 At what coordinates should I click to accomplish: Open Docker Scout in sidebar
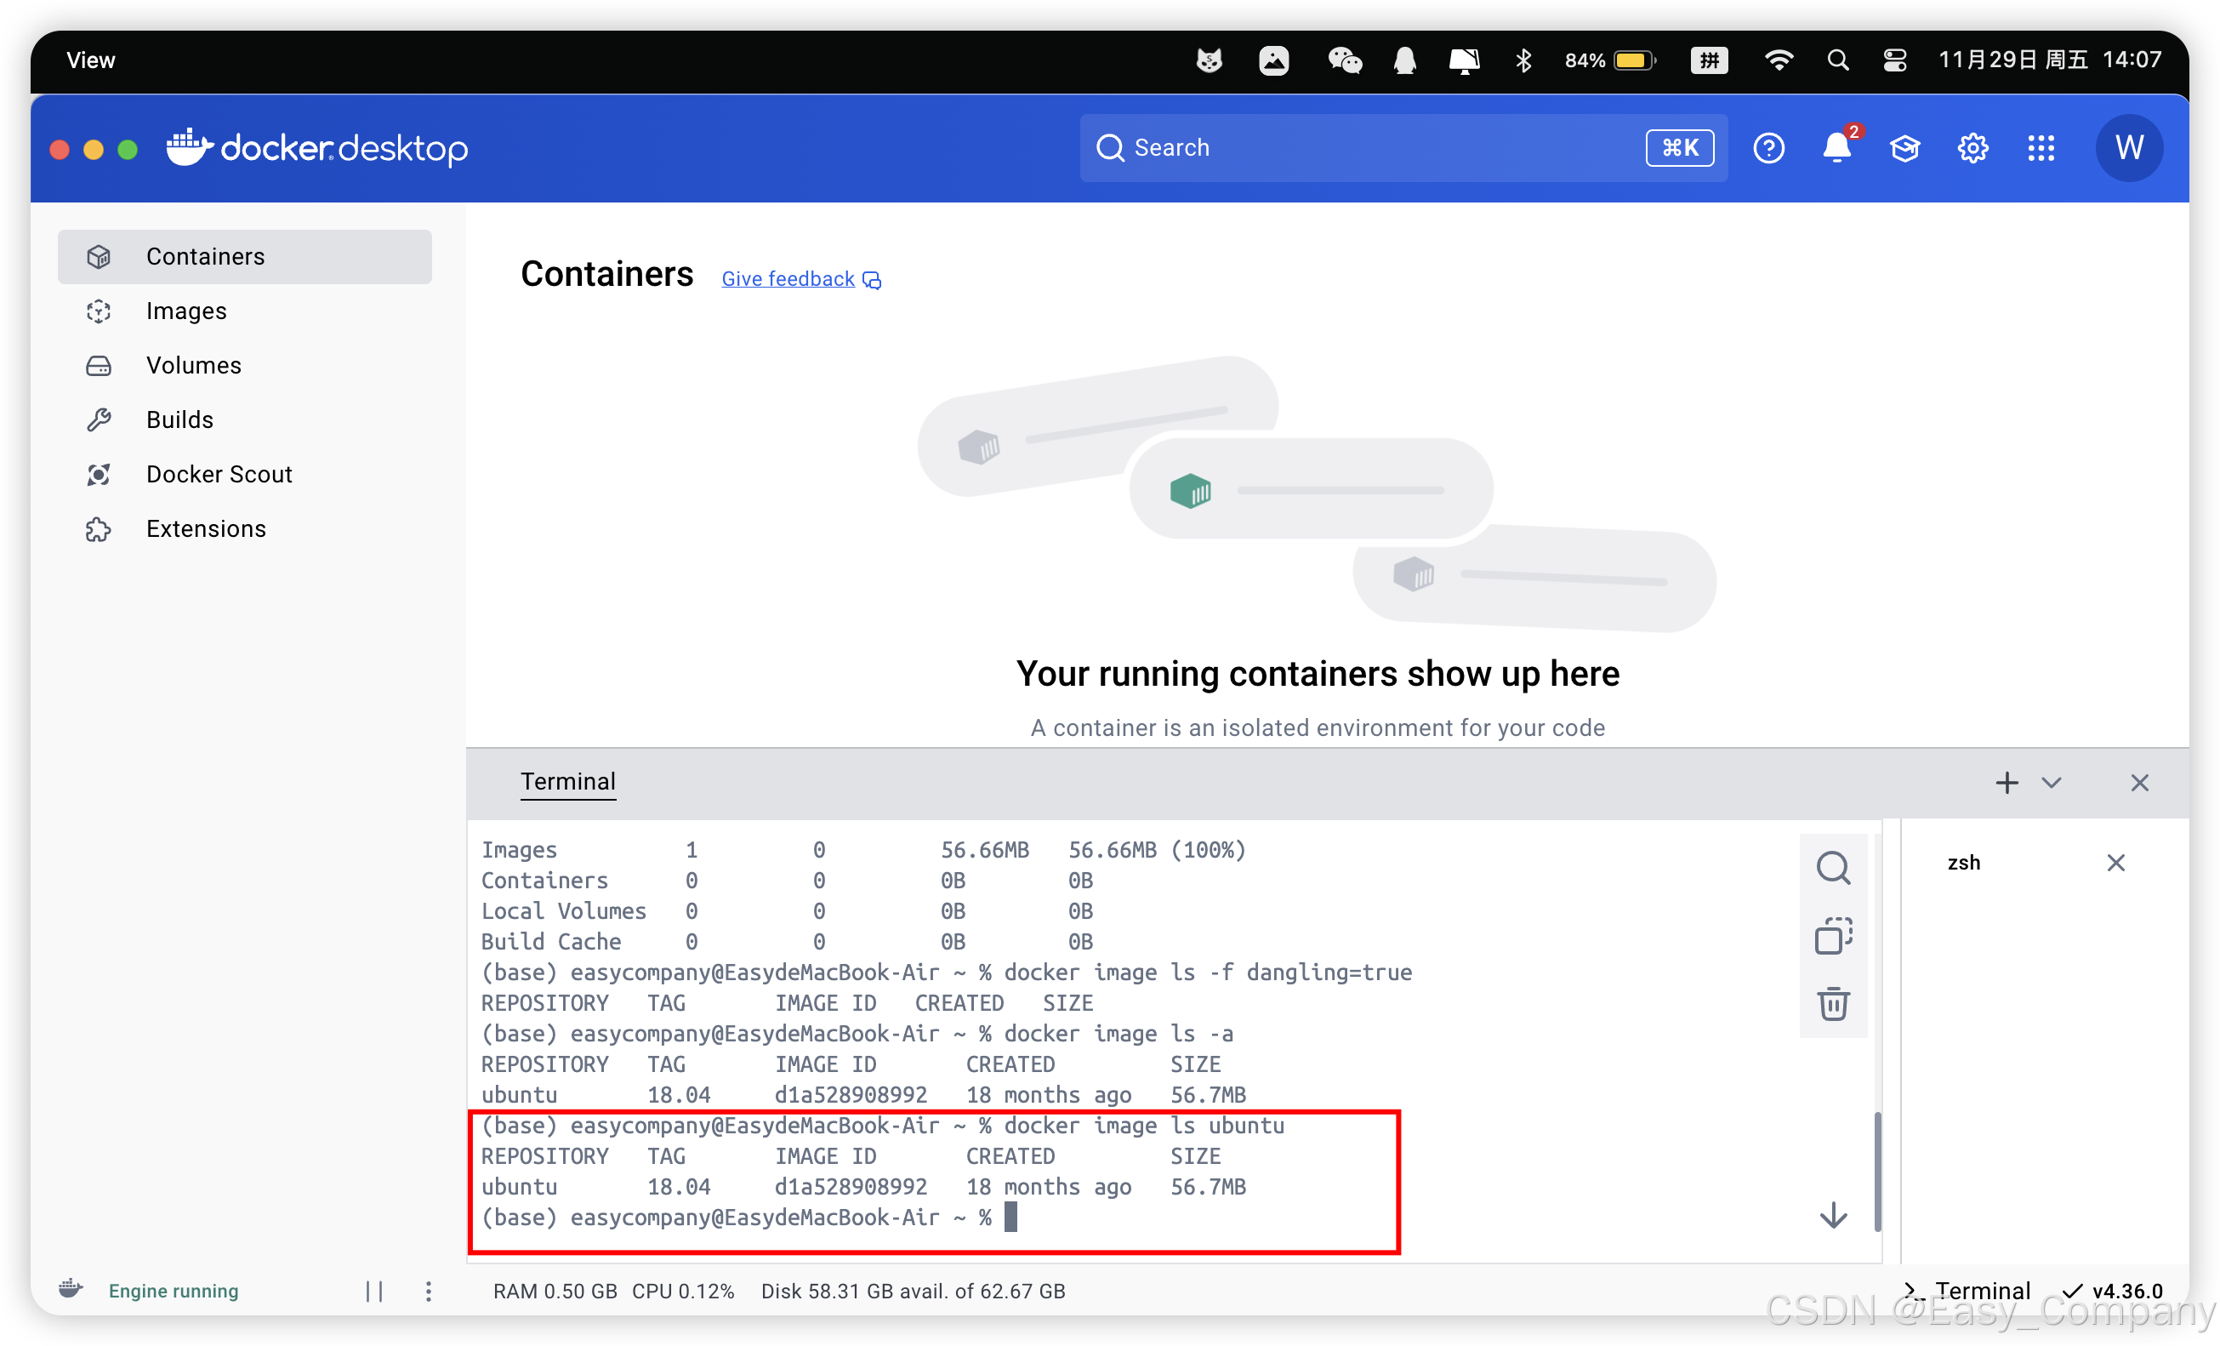(219, 474)
